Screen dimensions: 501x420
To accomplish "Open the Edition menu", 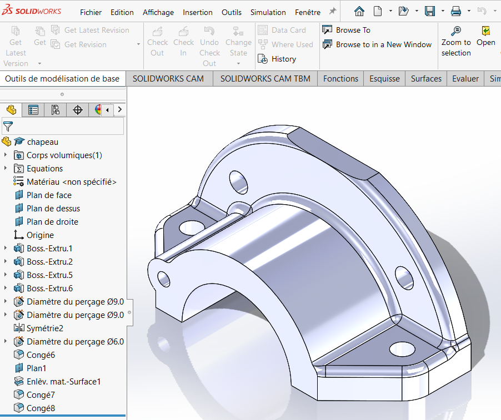I will click(122, 12).
